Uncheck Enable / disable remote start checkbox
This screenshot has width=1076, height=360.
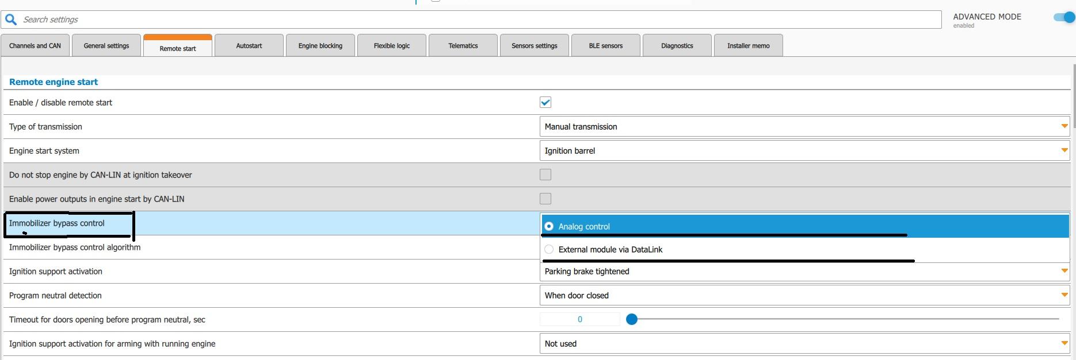click(545, 102)
